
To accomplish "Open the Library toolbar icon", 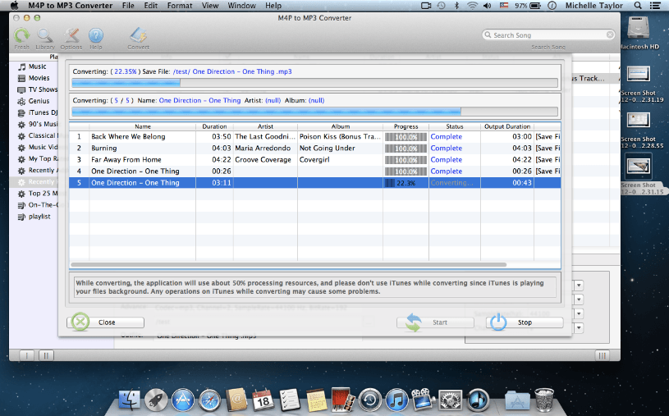I will pos(45,36).
